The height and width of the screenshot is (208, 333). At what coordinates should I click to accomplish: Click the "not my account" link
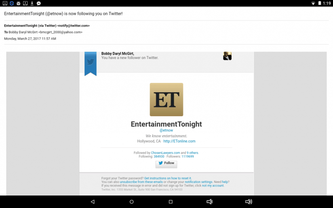pos(213,185)
